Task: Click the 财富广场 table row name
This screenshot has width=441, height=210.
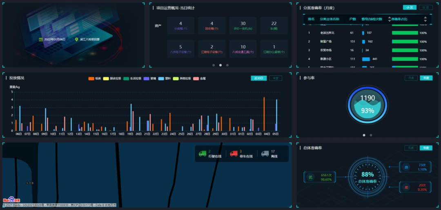Action: pos(326,42)
